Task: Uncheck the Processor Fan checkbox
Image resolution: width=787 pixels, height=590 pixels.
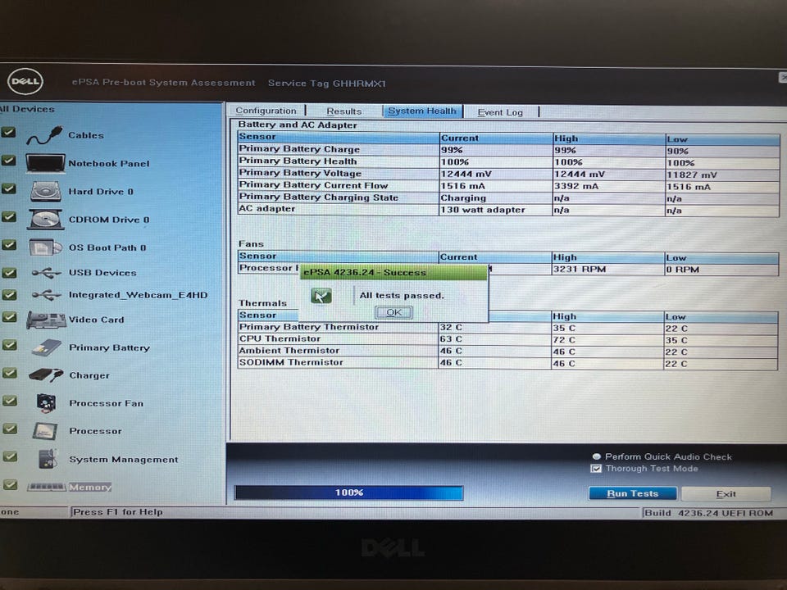Action: (x=10, y=401)
